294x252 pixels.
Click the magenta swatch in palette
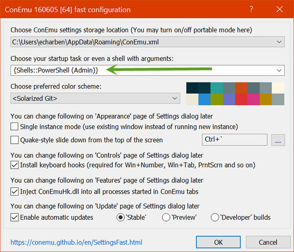pyautogui.click(x=253, y=99)
